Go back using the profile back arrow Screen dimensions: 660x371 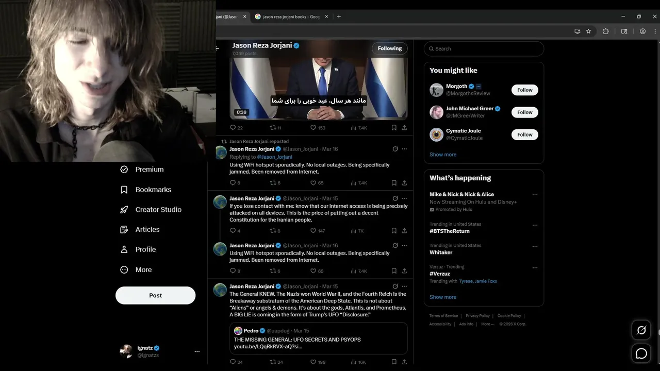(218, 48)
